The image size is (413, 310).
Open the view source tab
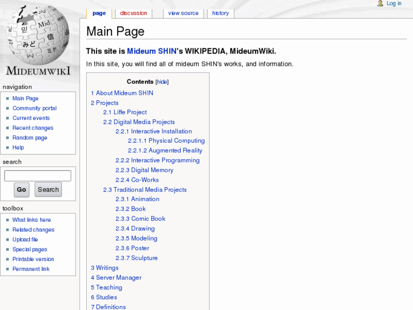tap(183, 13)
